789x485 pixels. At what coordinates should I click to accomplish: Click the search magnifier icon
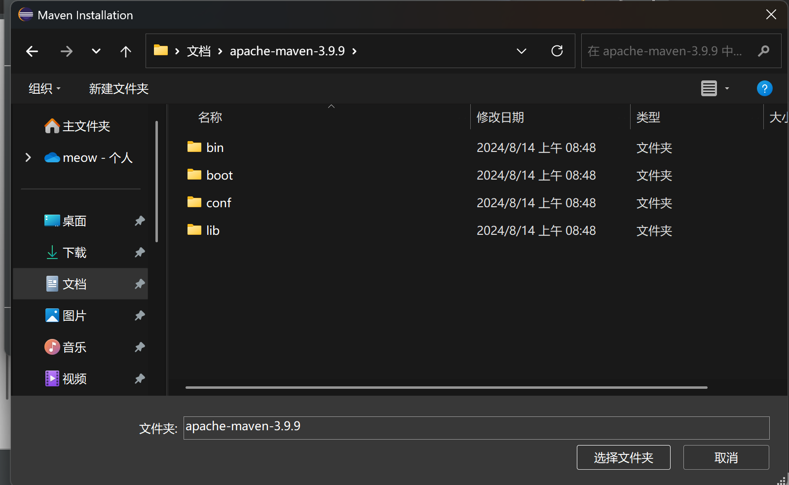[x=763, y=51]
